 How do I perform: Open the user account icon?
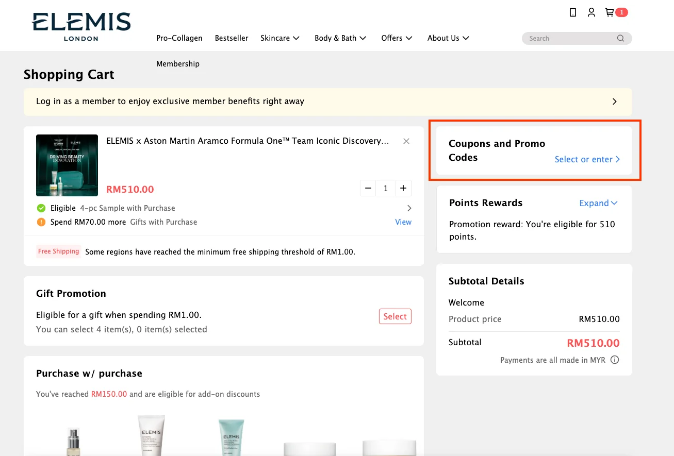click(x=591, y=12)
